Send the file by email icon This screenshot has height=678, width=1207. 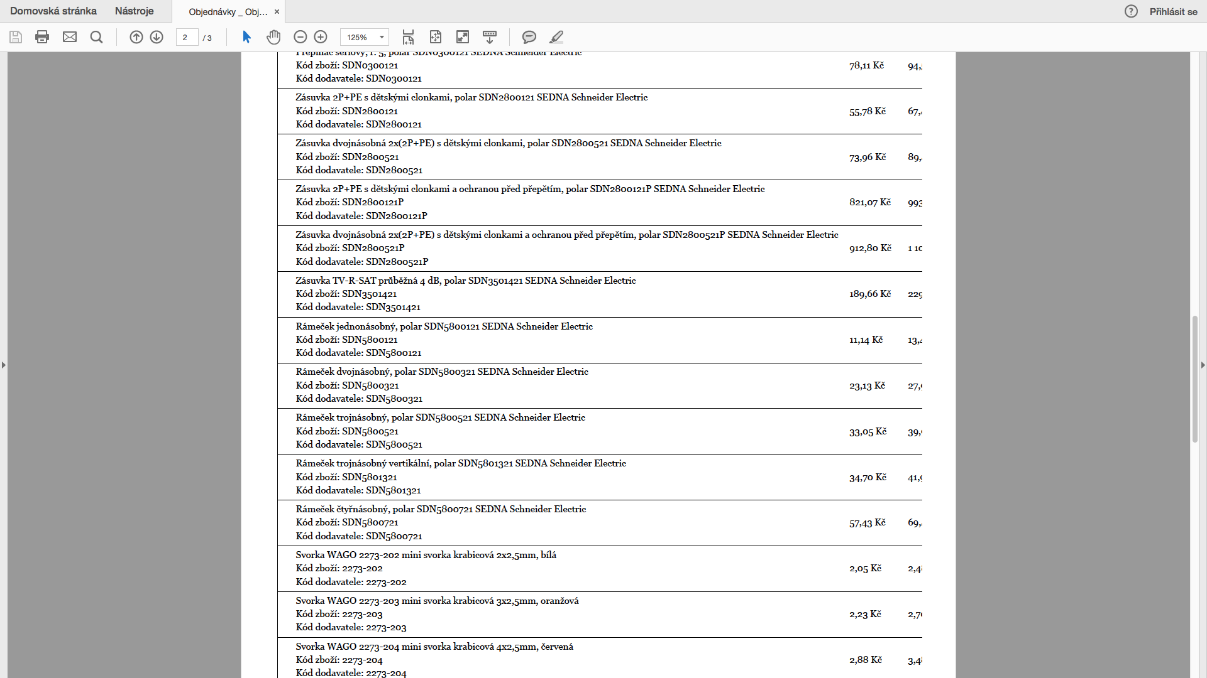click(x=70, y=37)
